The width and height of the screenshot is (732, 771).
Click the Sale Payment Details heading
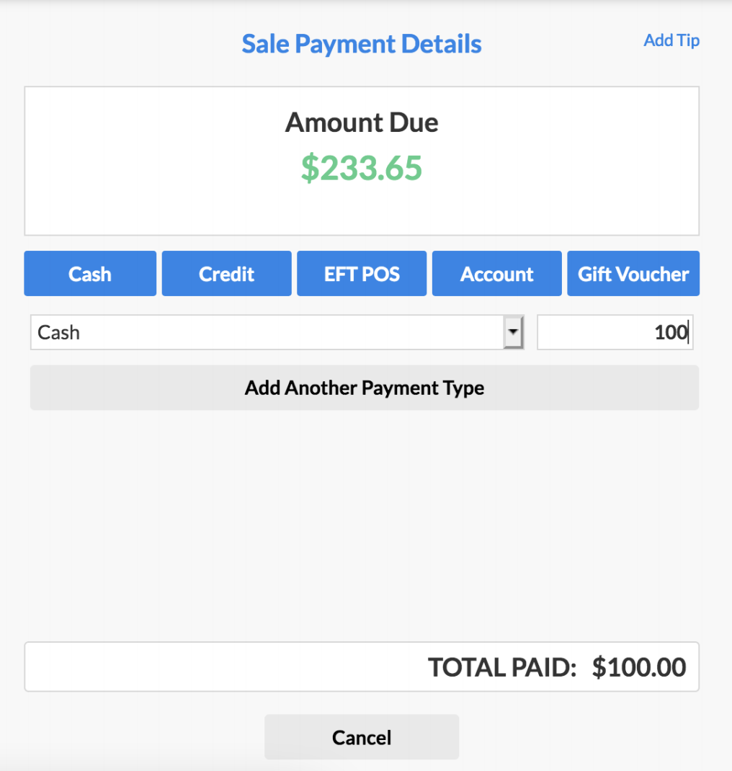tap(361, 44)
